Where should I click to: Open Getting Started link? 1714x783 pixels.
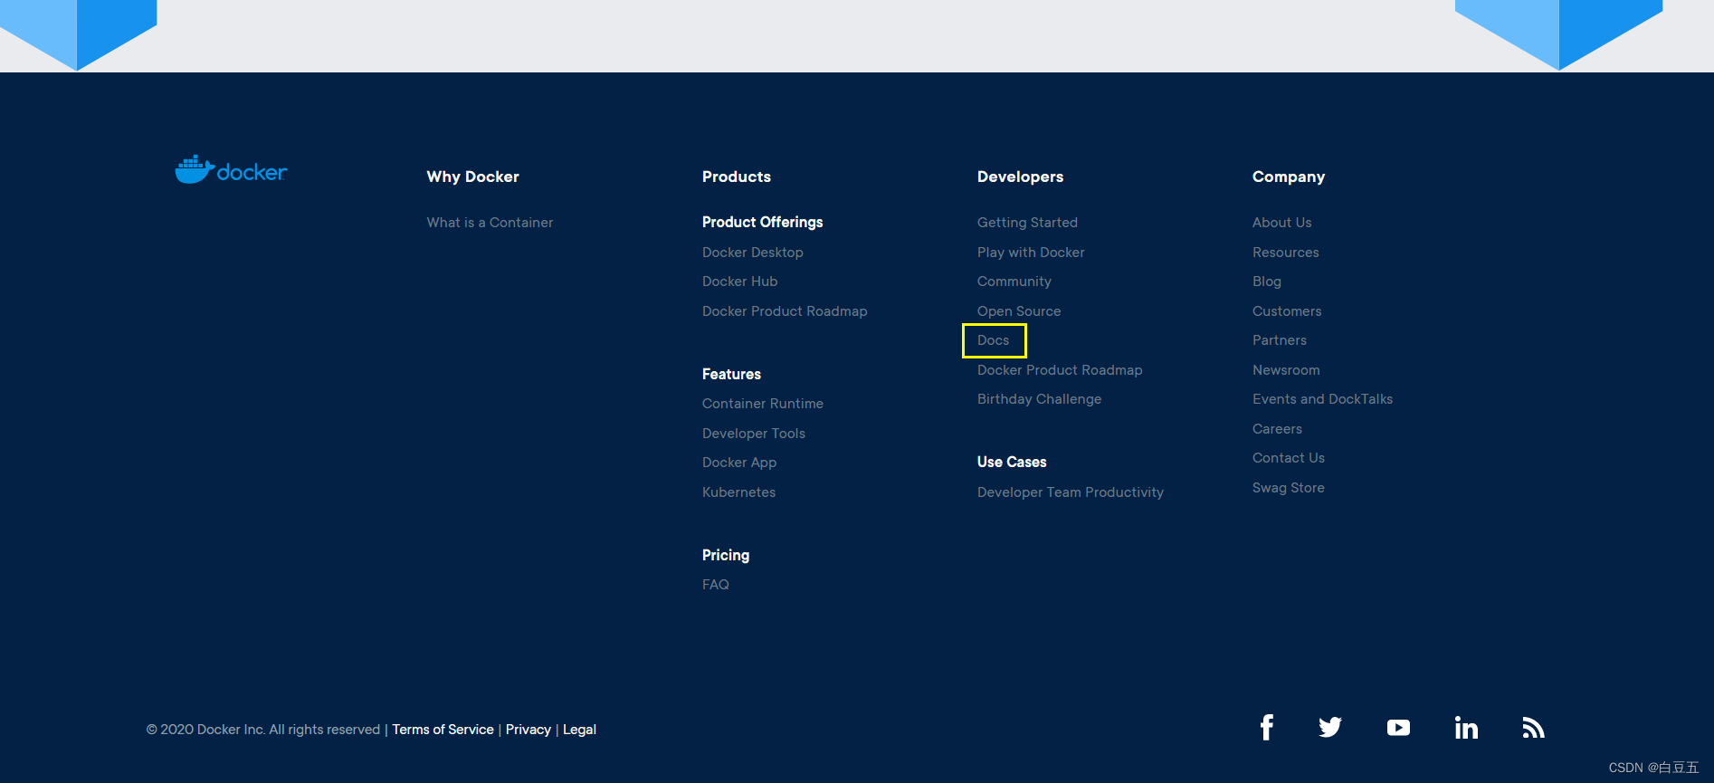point(1027,223)
